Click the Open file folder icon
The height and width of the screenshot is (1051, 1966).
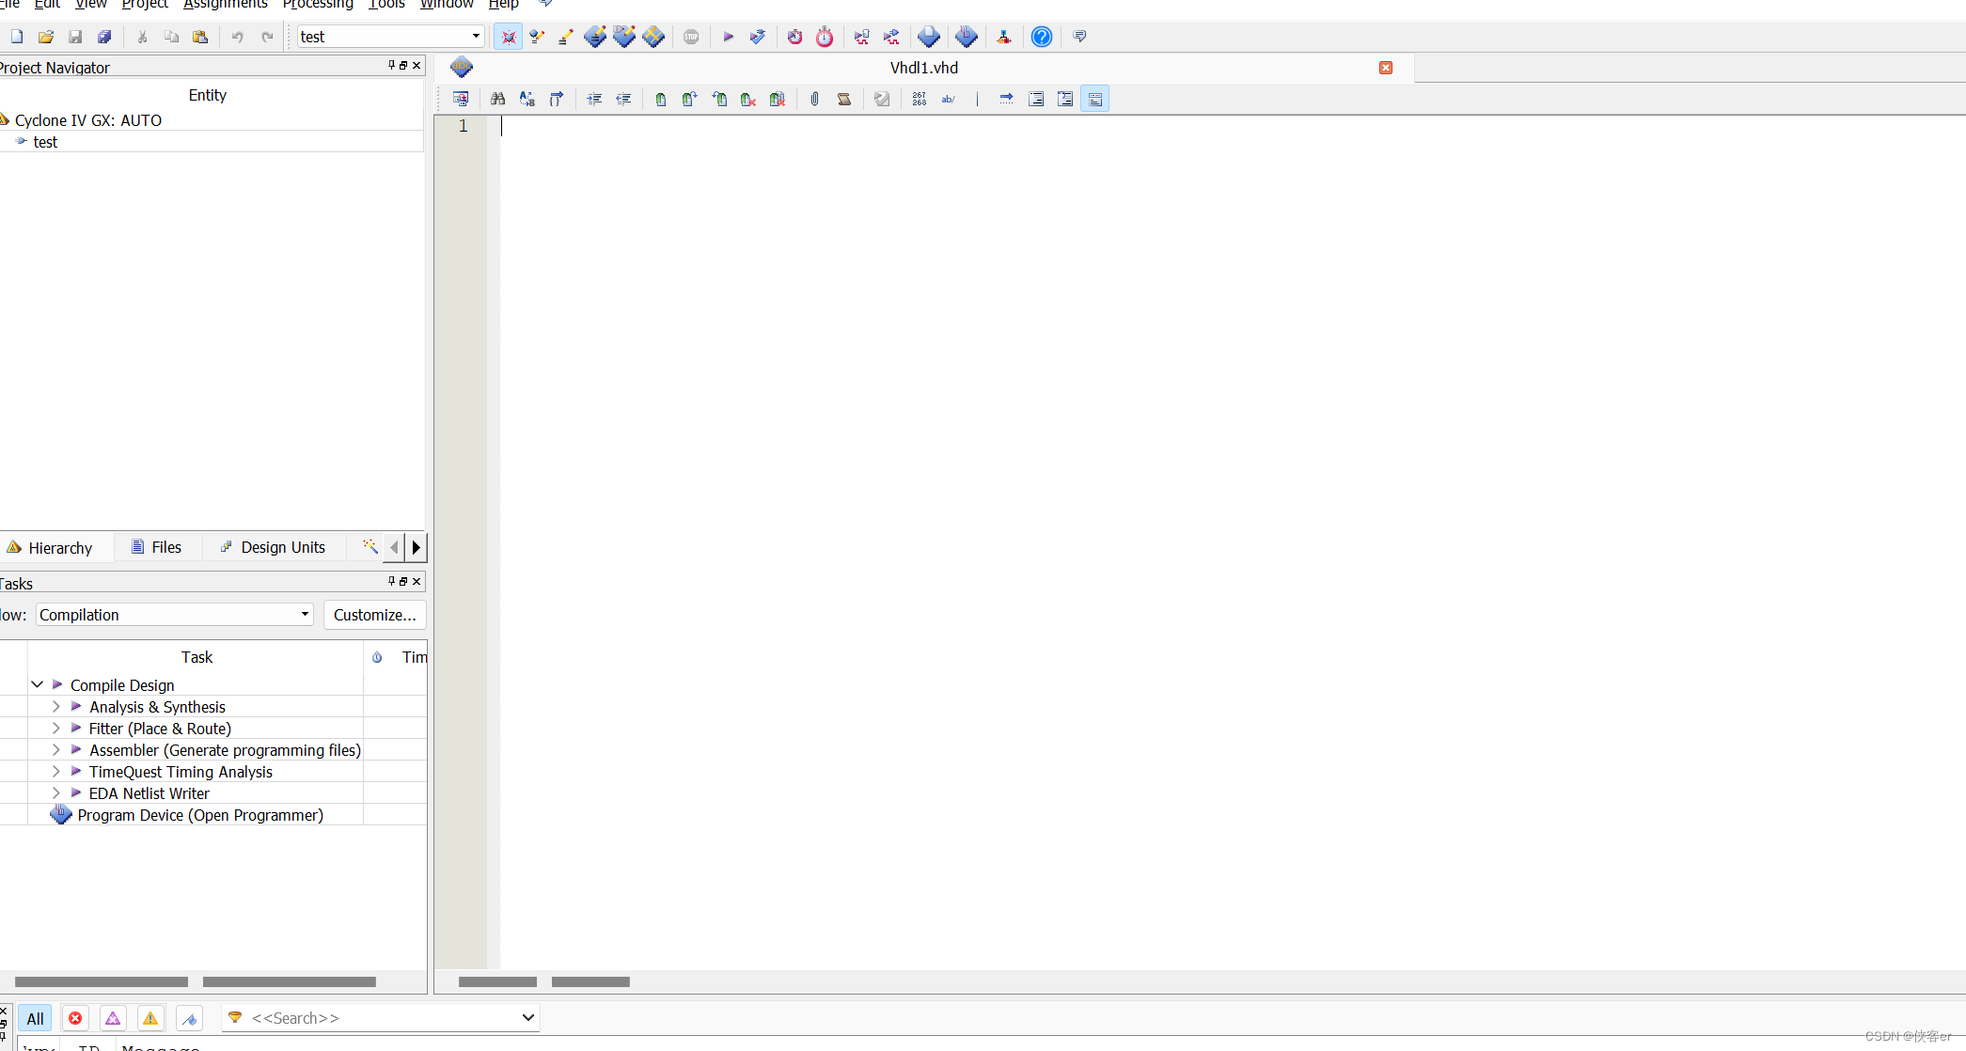[46, 37]
